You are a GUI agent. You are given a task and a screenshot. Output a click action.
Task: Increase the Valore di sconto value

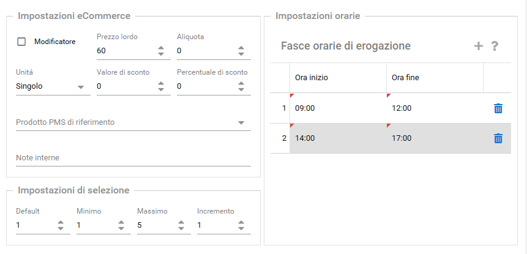click(x=161, y=83)
